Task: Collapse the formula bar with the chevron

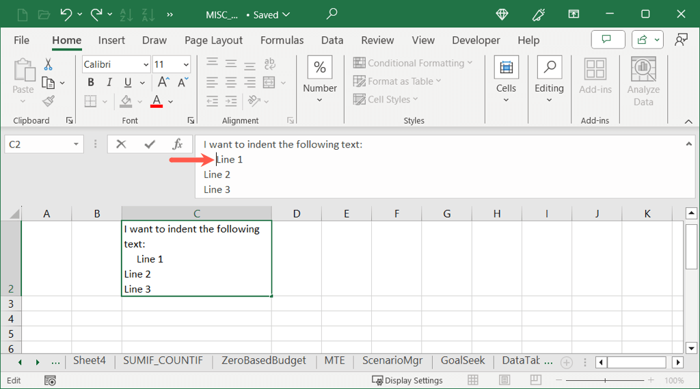Action: pyautogui.click(x=688, y=144)
